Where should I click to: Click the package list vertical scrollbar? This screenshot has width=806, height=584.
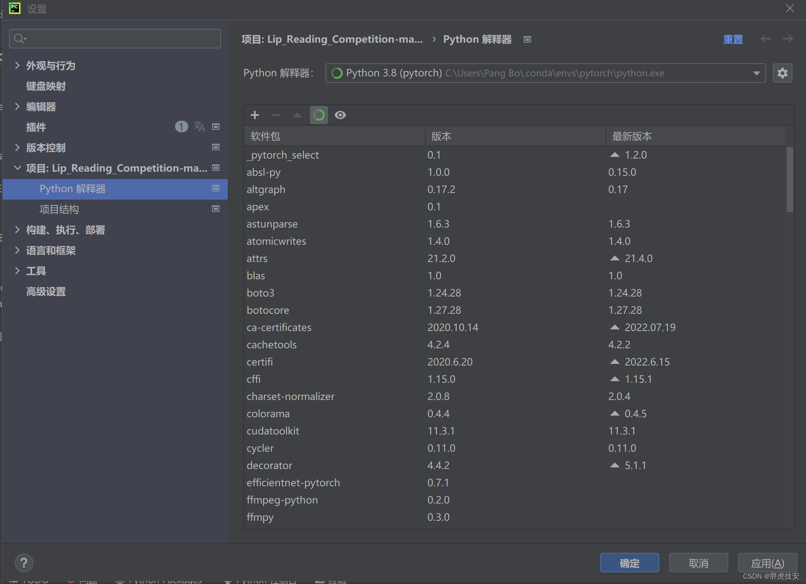pos(790,179)
